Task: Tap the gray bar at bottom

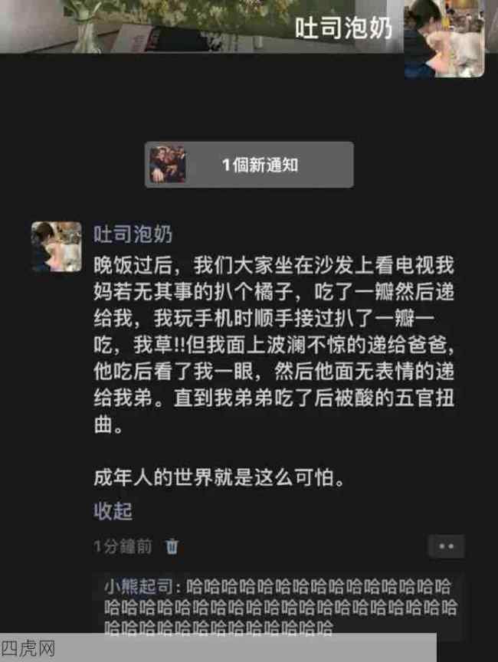Action: coord(218,647)
